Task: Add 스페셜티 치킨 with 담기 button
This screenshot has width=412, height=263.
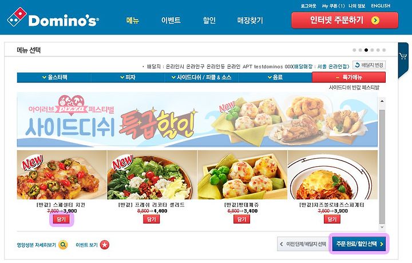Action: click(x=61, y=219)
